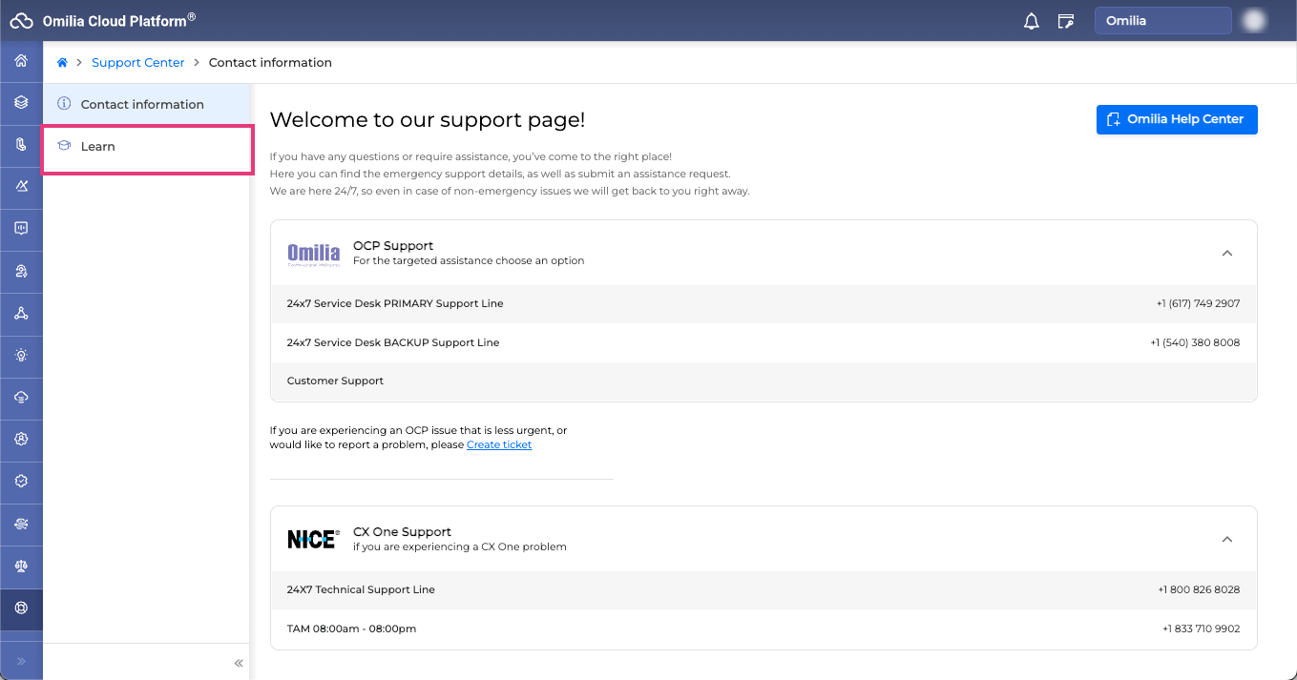1297x680 pixels.
Task: Expand the main navigation sidebar
Action: pos(21,661)
